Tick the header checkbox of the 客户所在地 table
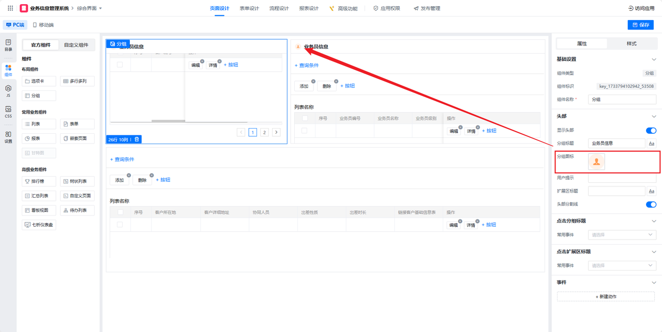 (x=120, y=212)
